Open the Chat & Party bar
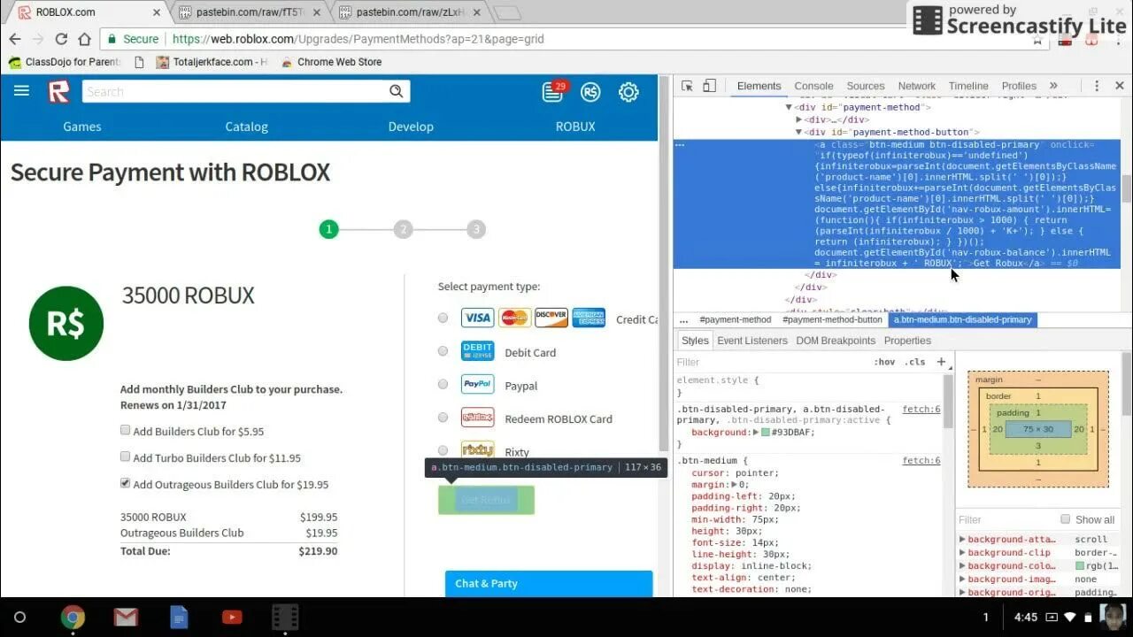 coord(549,584)
